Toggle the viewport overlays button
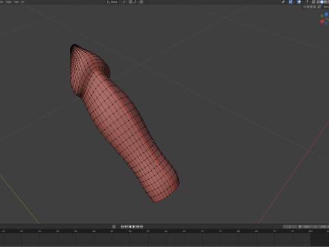 [299, 2]
